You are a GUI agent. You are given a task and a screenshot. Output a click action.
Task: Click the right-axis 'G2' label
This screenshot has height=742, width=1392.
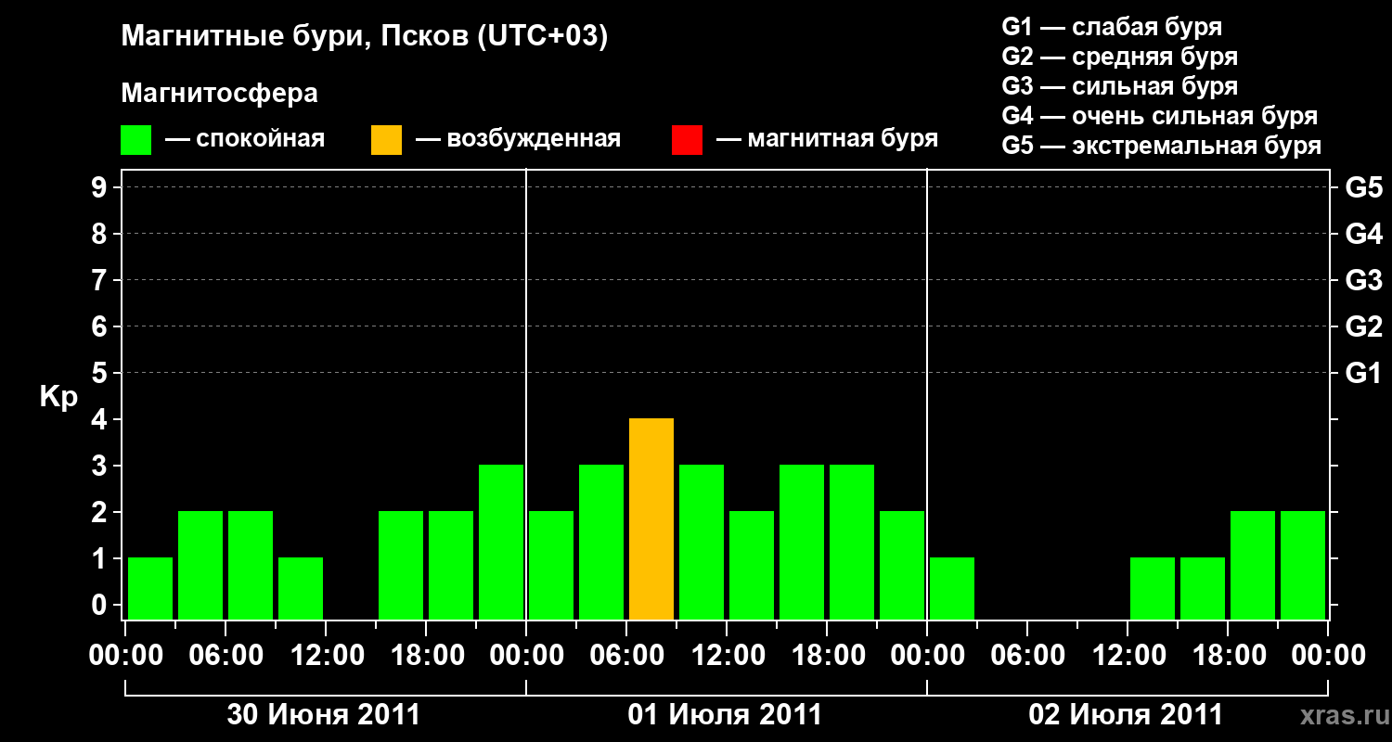1364,326
